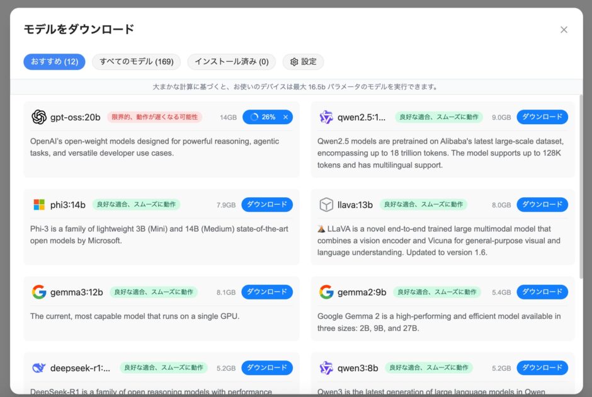
Task: Click the Qwen logo beside qwen2.5
Action: click(326, 117)
